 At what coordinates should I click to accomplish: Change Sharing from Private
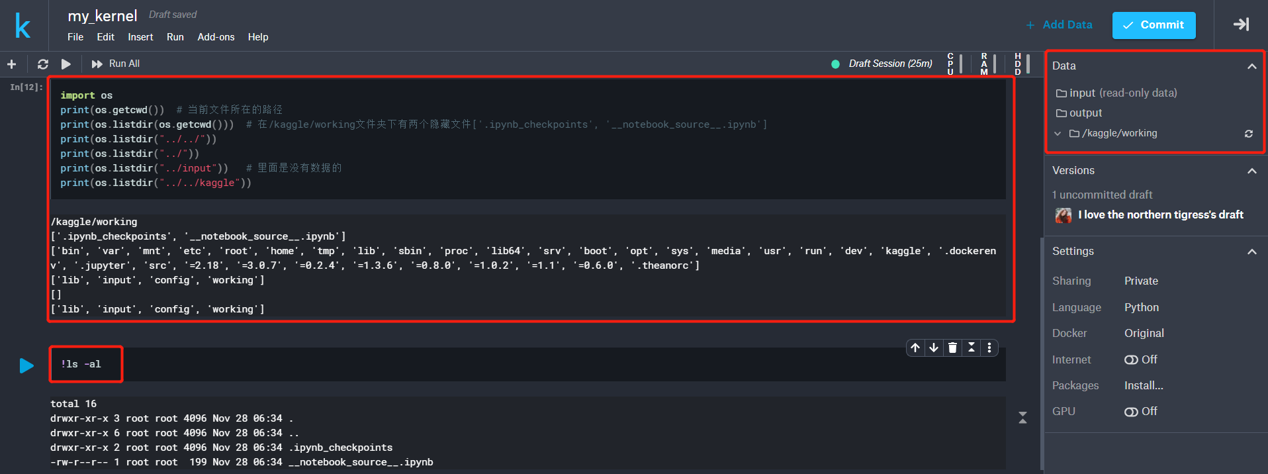[1141, 281]
